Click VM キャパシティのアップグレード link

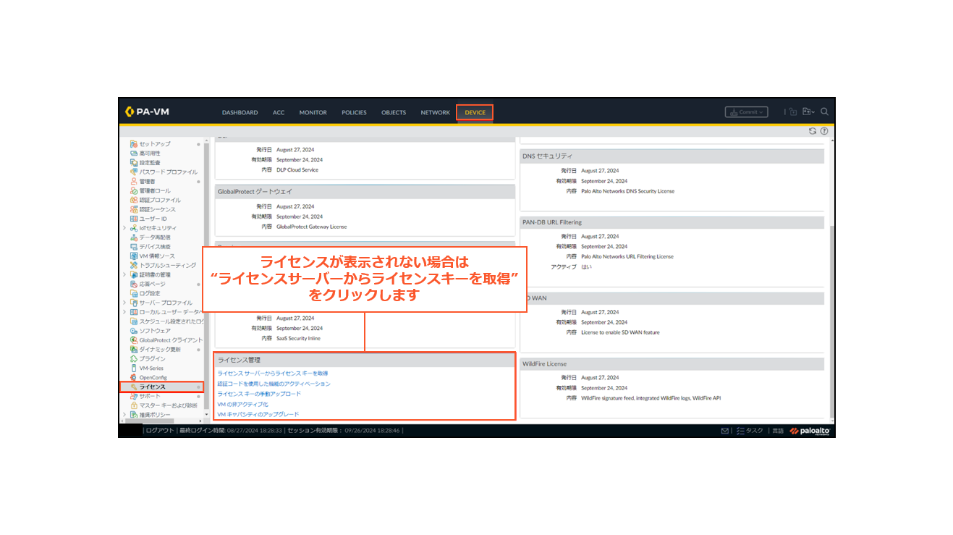pos(258,414)
